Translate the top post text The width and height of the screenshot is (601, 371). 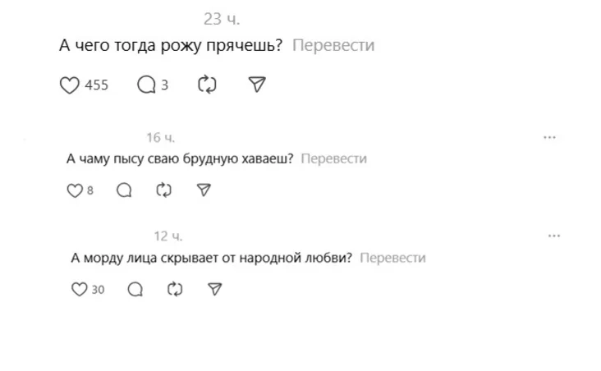click(x=333, y=46)
